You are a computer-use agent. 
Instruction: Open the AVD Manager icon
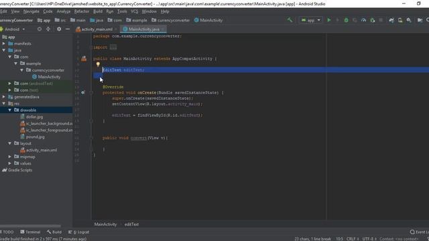[x=400, y=20]
